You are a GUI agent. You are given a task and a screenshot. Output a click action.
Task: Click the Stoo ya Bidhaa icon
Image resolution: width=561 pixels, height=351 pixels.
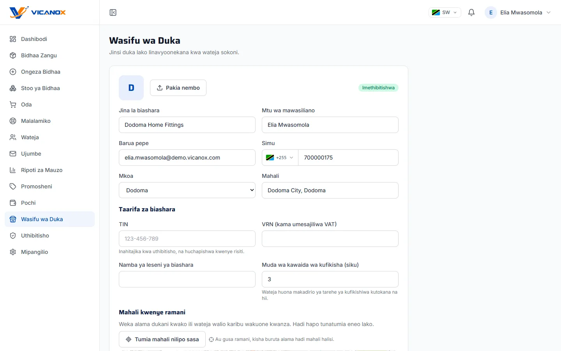tap(13, 88)
